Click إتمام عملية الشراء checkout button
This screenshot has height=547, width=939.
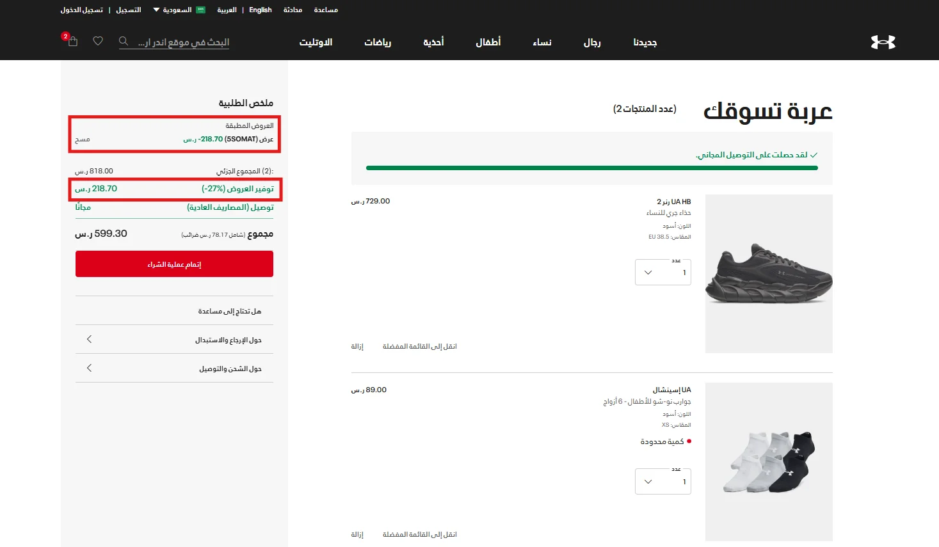174,264
